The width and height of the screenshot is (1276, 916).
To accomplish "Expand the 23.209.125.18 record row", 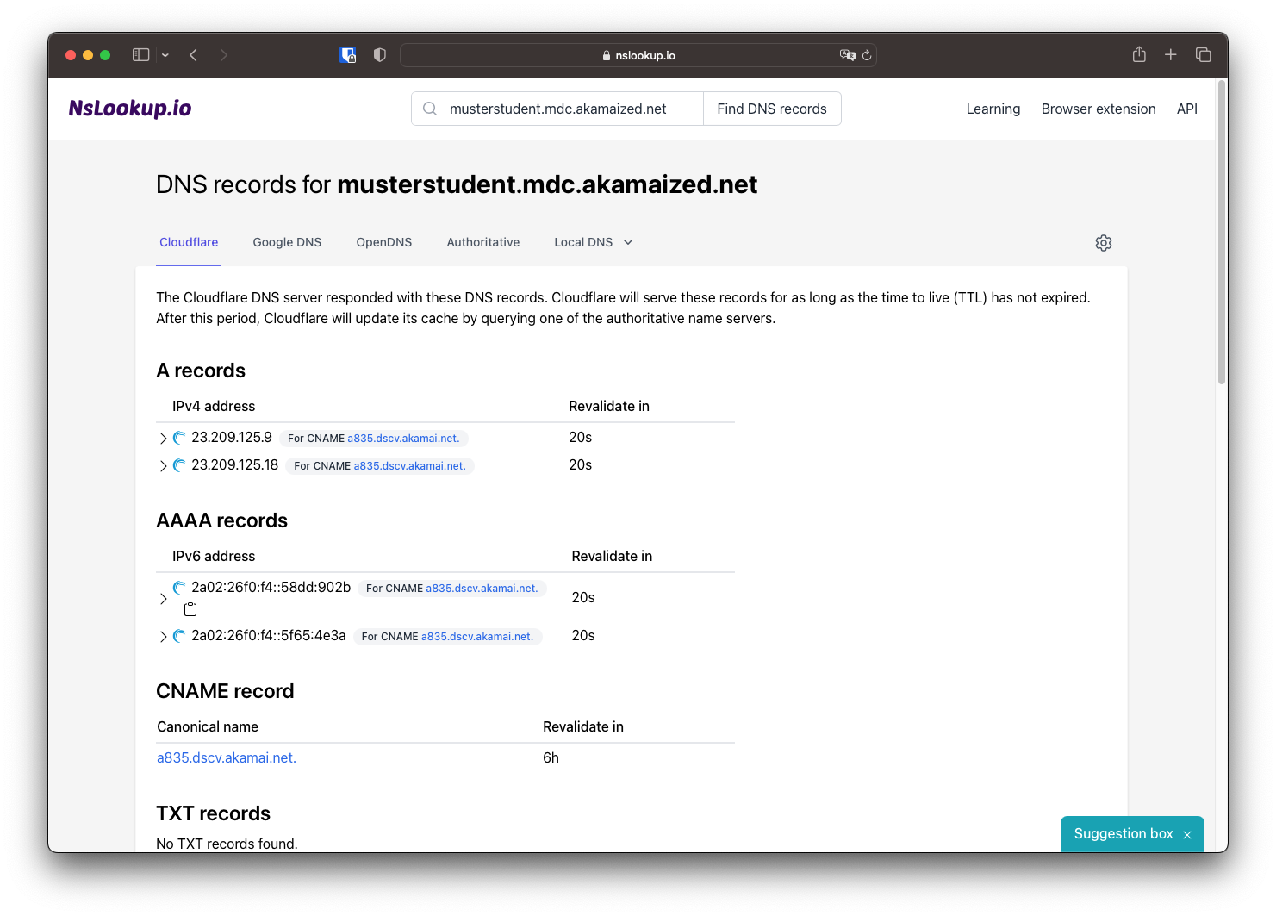I will pyautogui.click(x=164, y=466).
